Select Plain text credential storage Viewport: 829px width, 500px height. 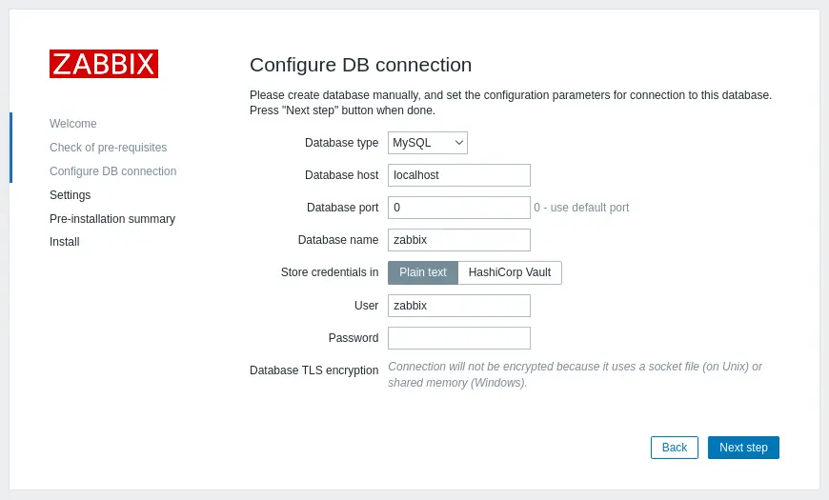click(422, 272)
